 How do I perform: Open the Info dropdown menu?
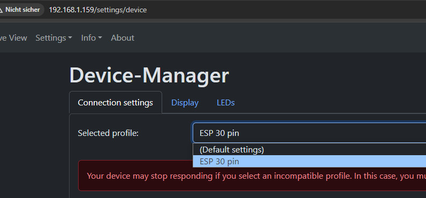click(x=92, y=38)
